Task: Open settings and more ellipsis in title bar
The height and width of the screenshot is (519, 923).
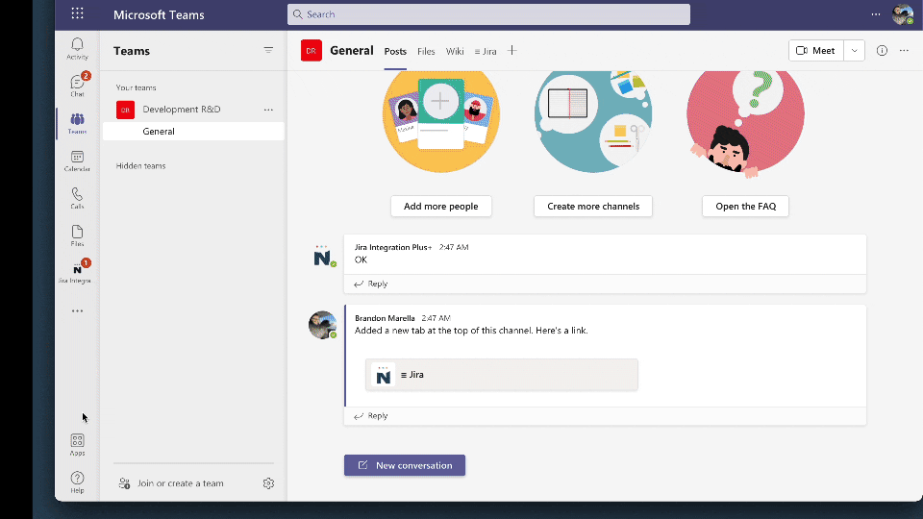Action: (x=876, y=14)
